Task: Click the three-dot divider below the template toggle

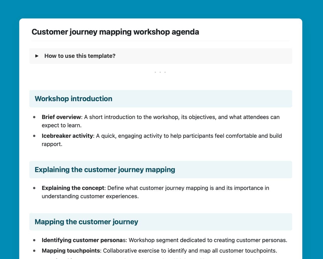Action: [x=160, y=72]
